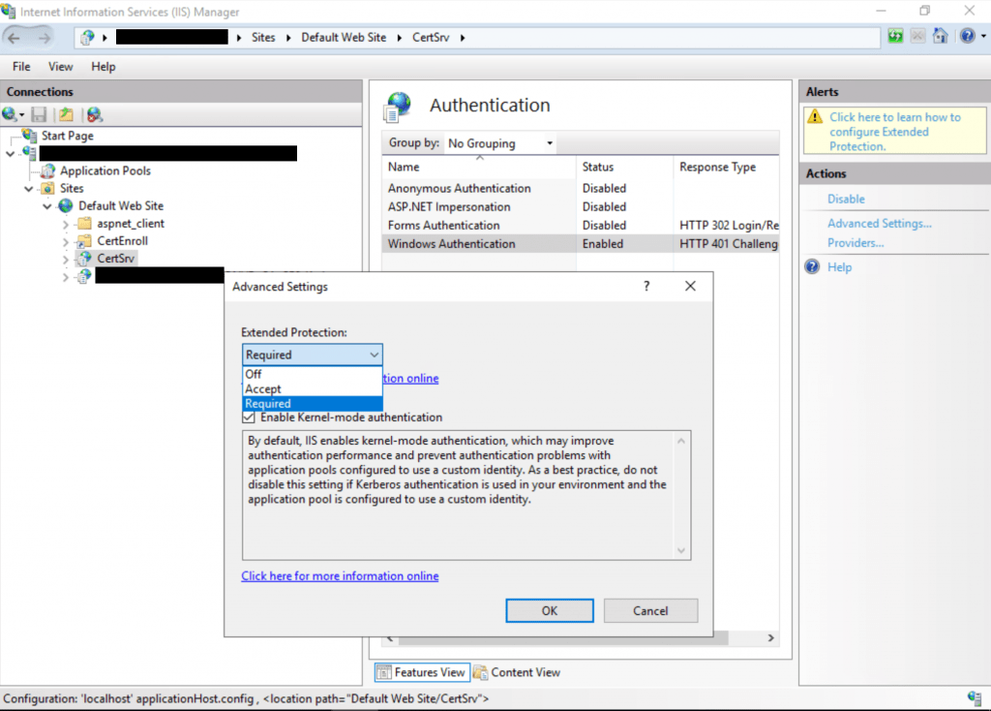Expand the CertSrv node
The width and height of the screenshot is (991, 711).
[x=65, y=259]
